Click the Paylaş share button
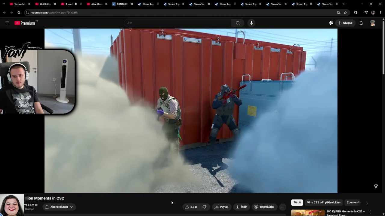This screenshot has width=385, height=216. [221, 207]
